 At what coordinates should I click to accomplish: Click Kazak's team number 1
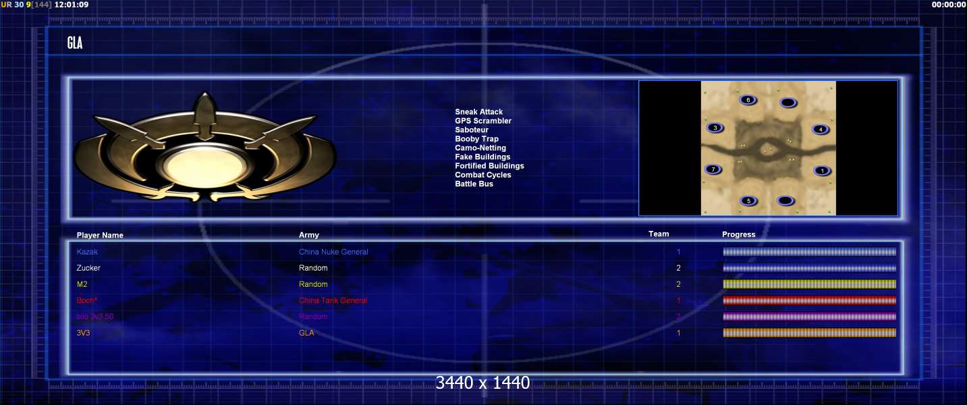coord(679,252)
